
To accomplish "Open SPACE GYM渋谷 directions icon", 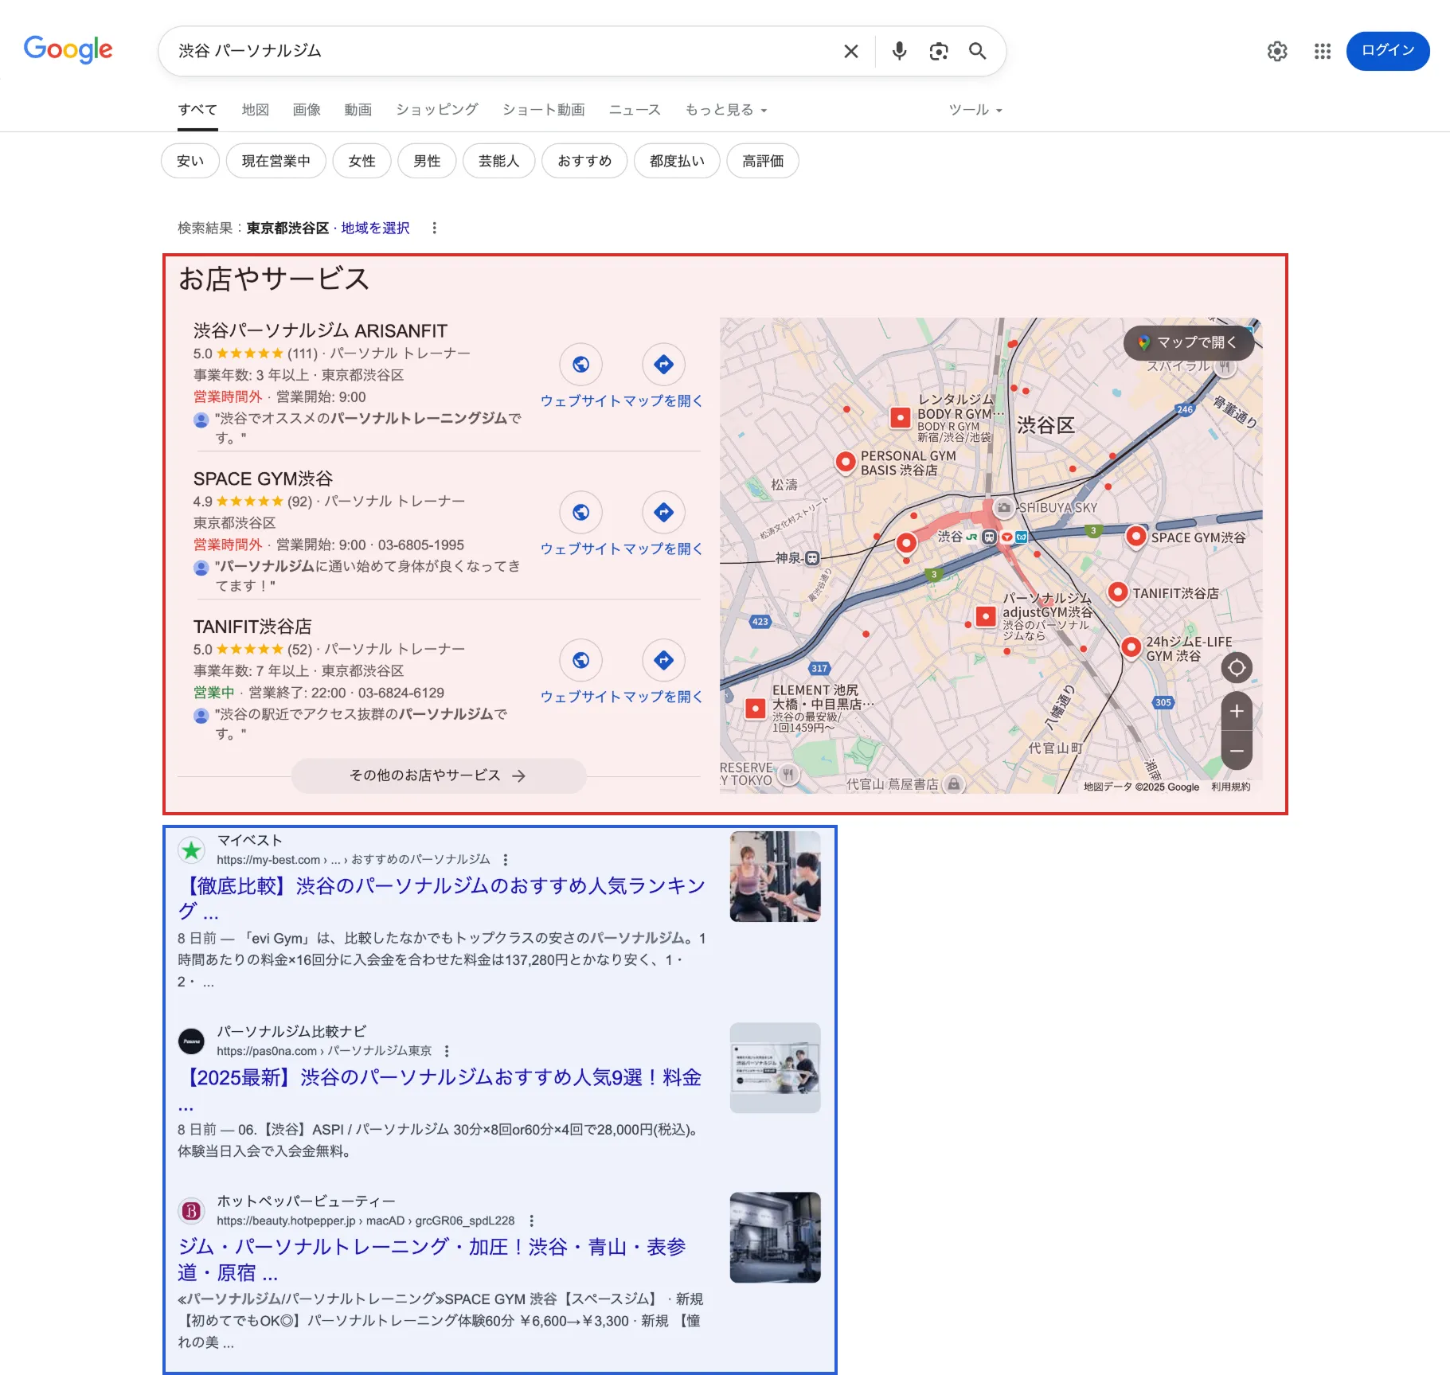I will [664, 513].
